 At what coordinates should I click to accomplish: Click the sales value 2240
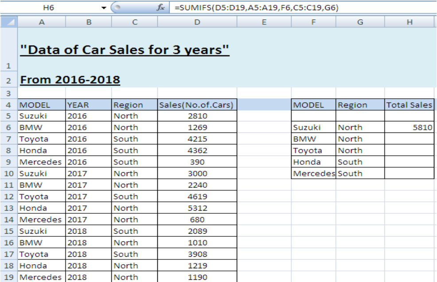pyautogui.click(x=197, y=185)
